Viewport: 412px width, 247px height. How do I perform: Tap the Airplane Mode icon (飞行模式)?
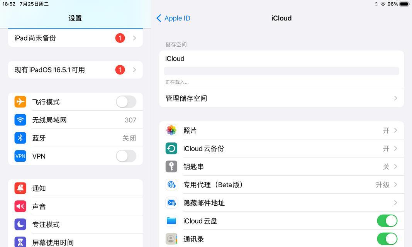pyautogui.click(x=20, y=102)
